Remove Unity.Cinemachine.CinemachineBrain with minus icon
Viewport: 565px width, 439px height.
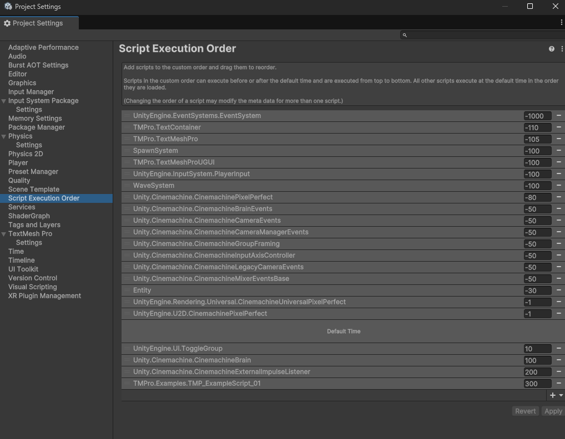click(x=558, y=360)
